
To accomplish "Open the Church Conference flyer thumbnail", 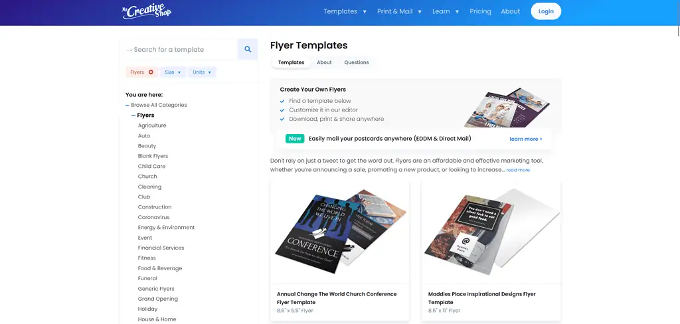I will click(339, 231).
